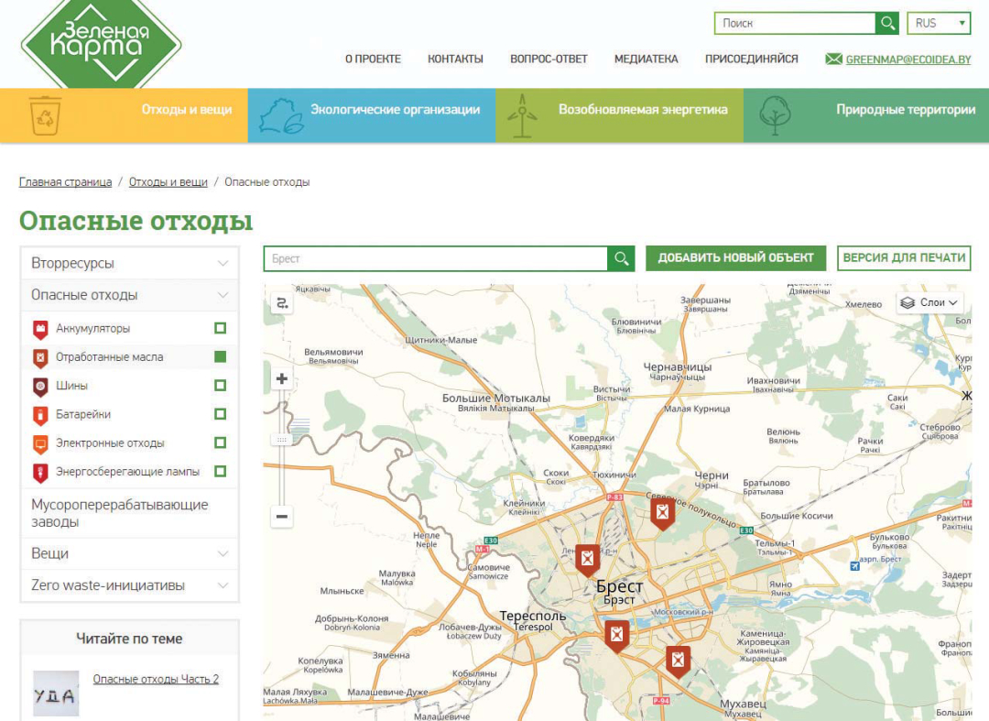Zoom out the map with minus button

[282, 517]
